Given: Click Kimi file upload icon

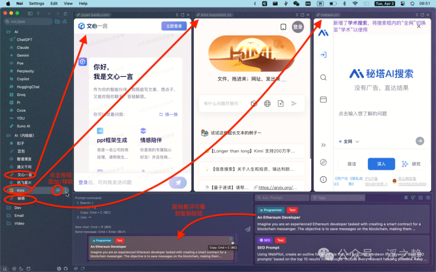Looking at the screenshot, I should [281, 104].
